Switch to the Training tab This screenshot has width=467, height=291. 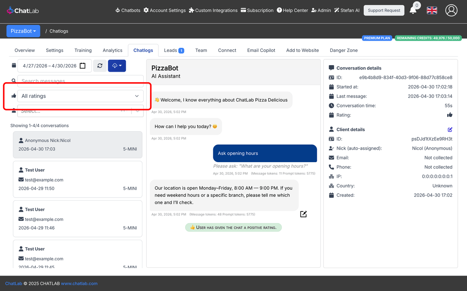coord(83,50)
